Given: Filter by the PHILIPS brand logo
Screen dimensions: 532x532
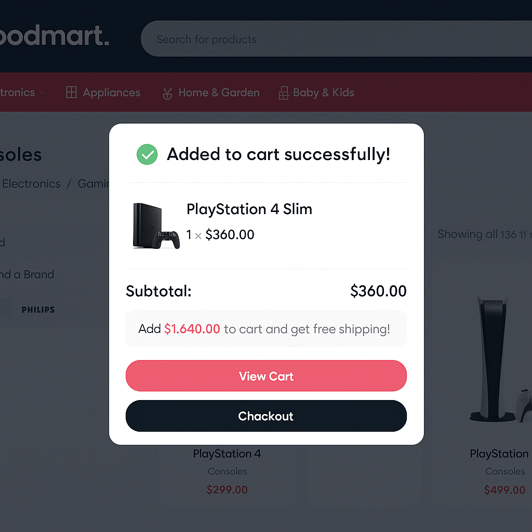Looking at the screenshot, I should [38, 310].
